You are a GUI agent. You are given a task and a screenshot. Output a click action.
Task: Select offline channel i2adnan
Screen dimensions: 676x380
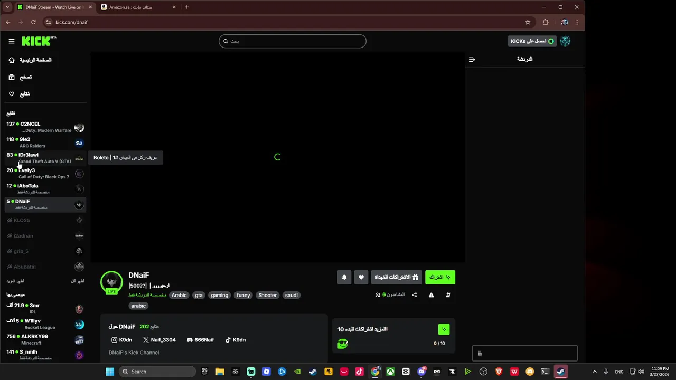click(x=45, y=235)
